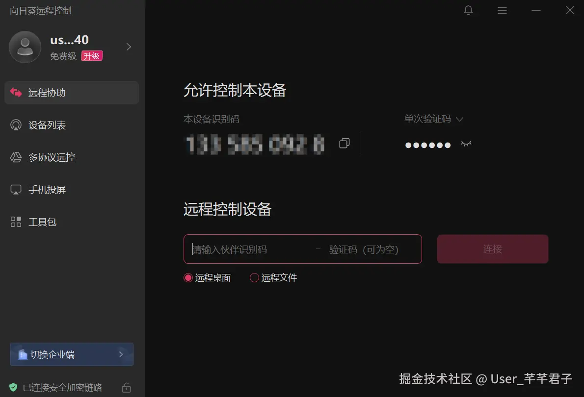The image size is (584, 397).
Task: Focus the 验证码 optional input field
Action: tap(371, 249)
